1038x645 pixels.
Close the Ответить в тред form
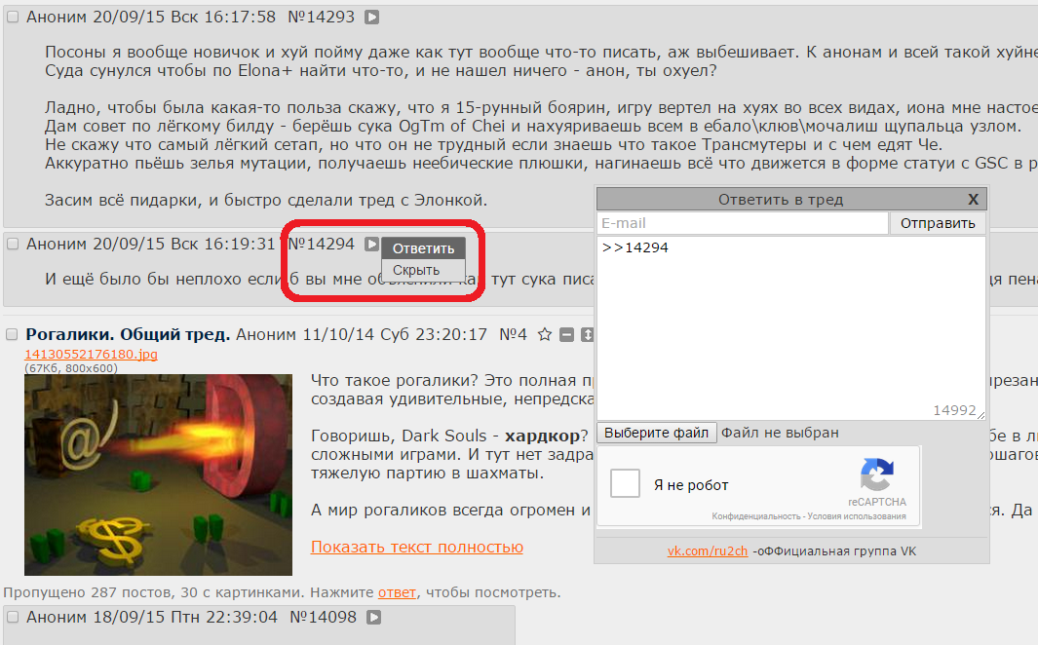pyautogui.click(x=973, y=199)
